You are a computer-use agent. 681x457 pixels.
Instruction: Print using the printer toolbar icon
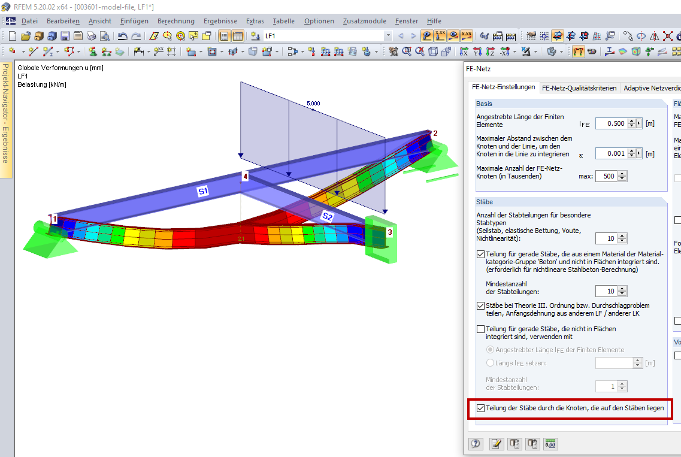click(x=91, y=36)
